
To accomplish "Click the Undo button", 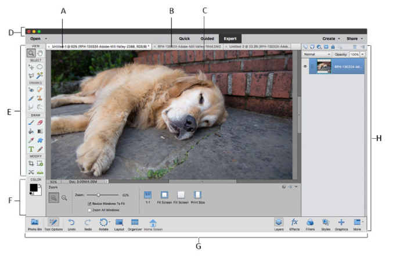I will [x=71, y=225].
